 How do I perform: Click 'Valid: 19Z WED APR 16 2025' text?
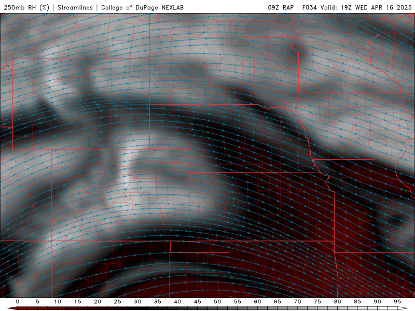pyautogui.click(x=366, y=7)
